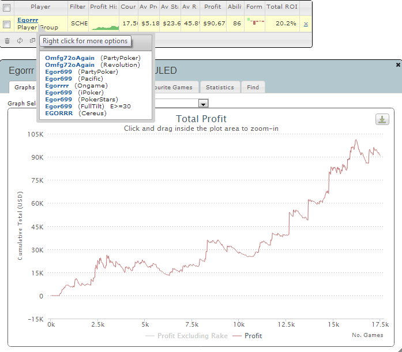Switch to the Statistics tab
Viewport: 402px width, 352px height.
click(x=220, y=88)
